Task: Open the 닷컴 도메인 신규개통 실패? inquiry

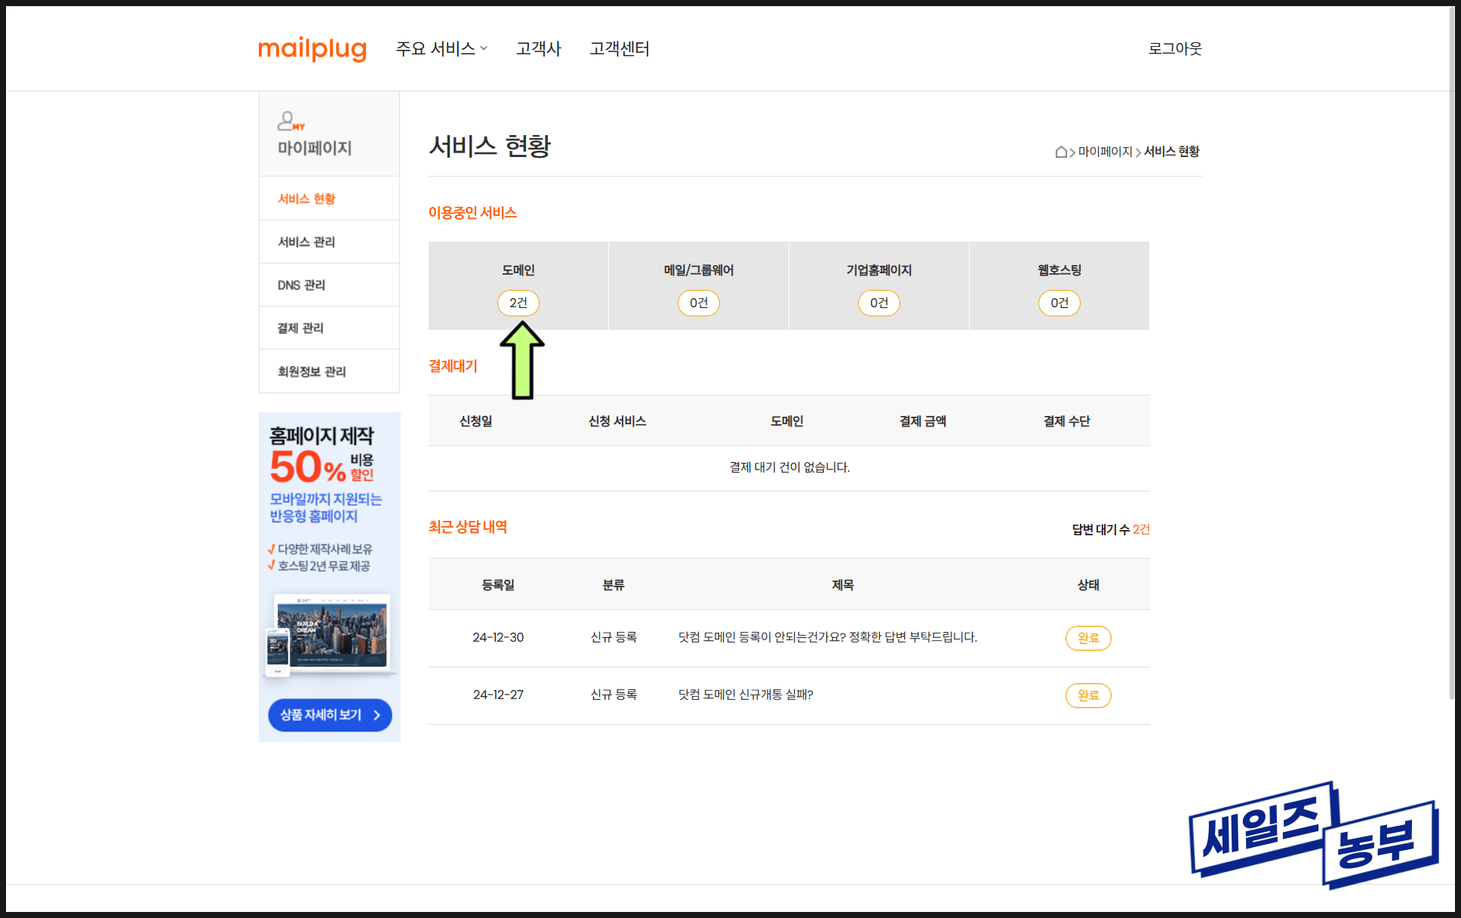Action: [x=745, y=695]
